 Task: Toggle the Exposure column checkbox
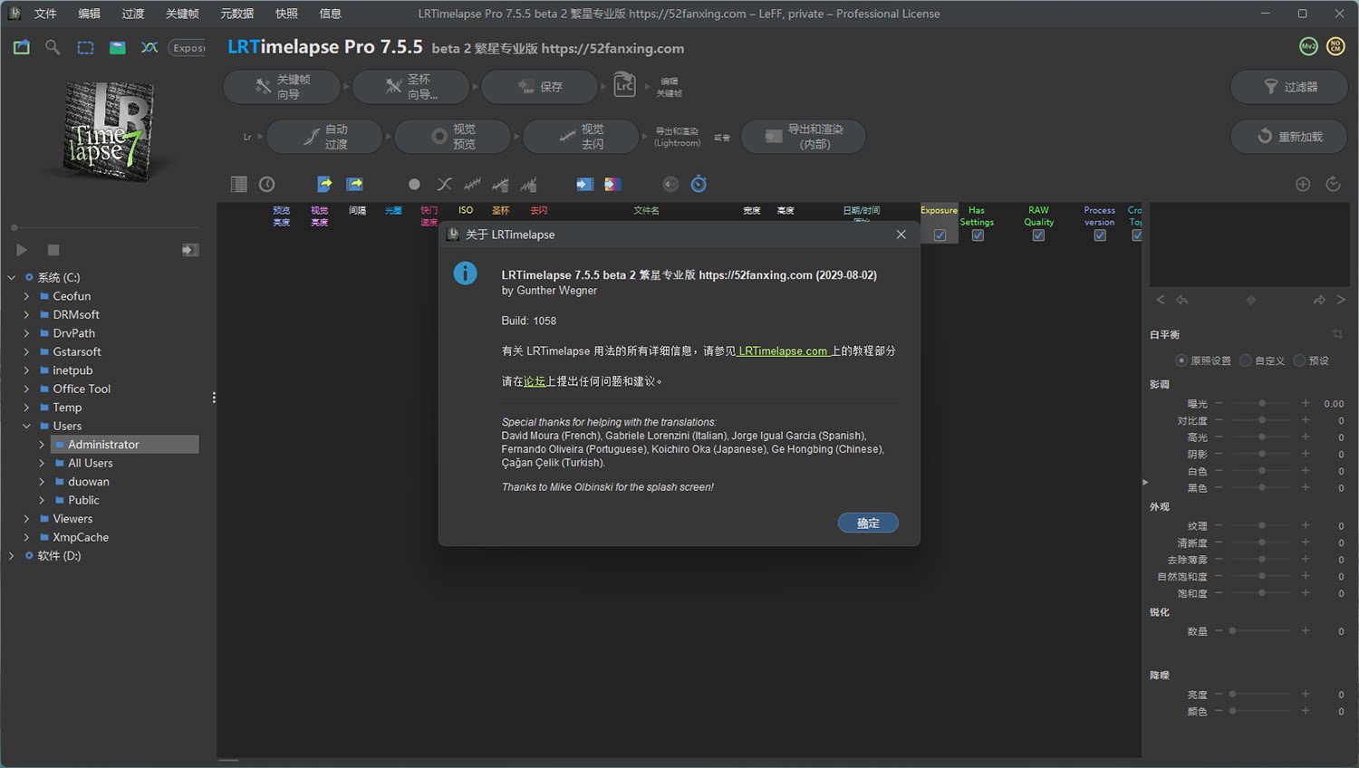pos(940,235)
